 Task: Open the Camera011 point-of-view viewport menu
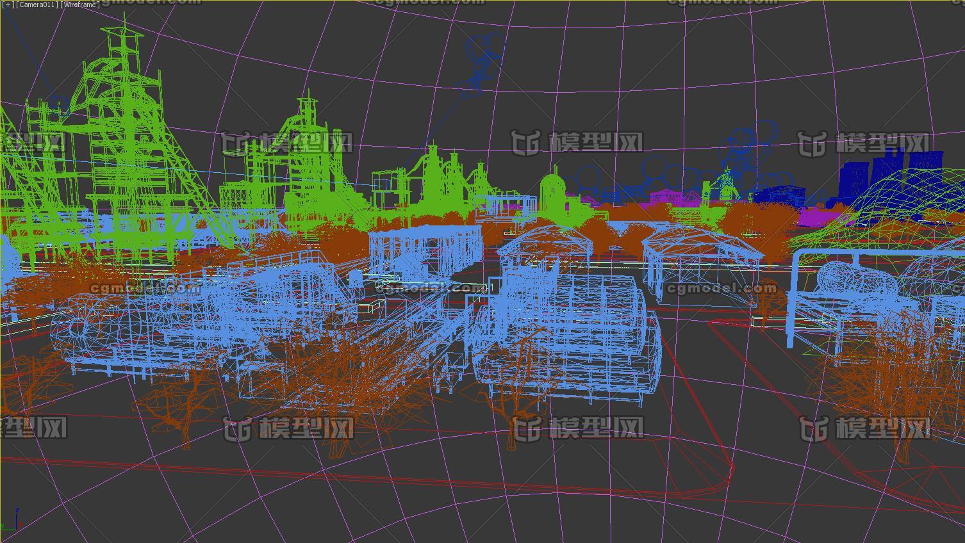(x=38, y=4)
